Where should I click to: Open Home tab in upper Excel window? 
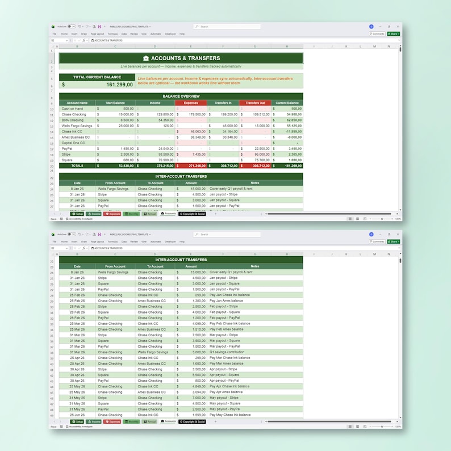coord(64,34)
